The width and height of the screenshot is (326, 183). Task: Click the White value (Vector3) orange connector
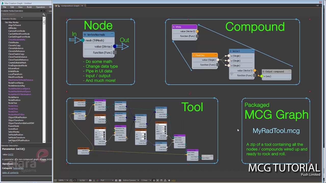tap(197, 31)
